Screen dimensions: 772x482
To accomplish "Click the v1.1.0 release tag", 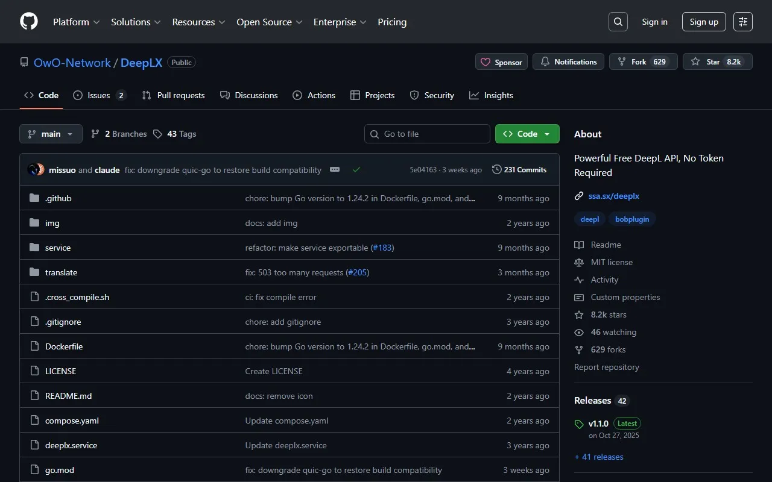I will pos(598,424).
